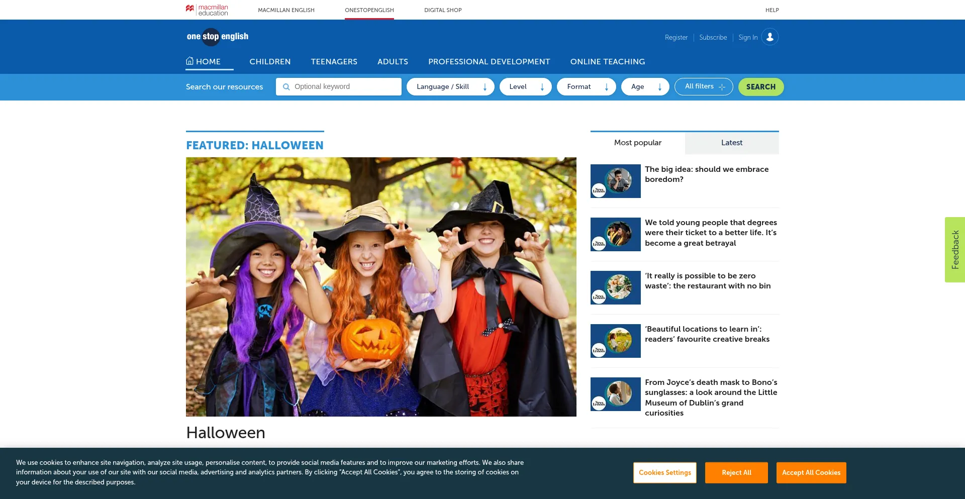Expand the All filters panel
The width and height of the screenshot is (965, 499).
click(x=704, y=87)
